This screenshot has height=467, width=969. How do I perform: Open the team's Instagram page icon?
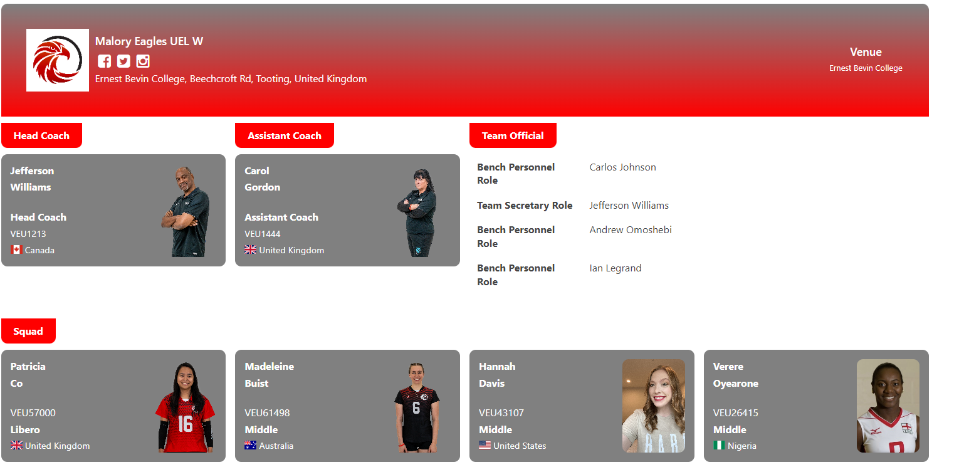tap(143, 61)
